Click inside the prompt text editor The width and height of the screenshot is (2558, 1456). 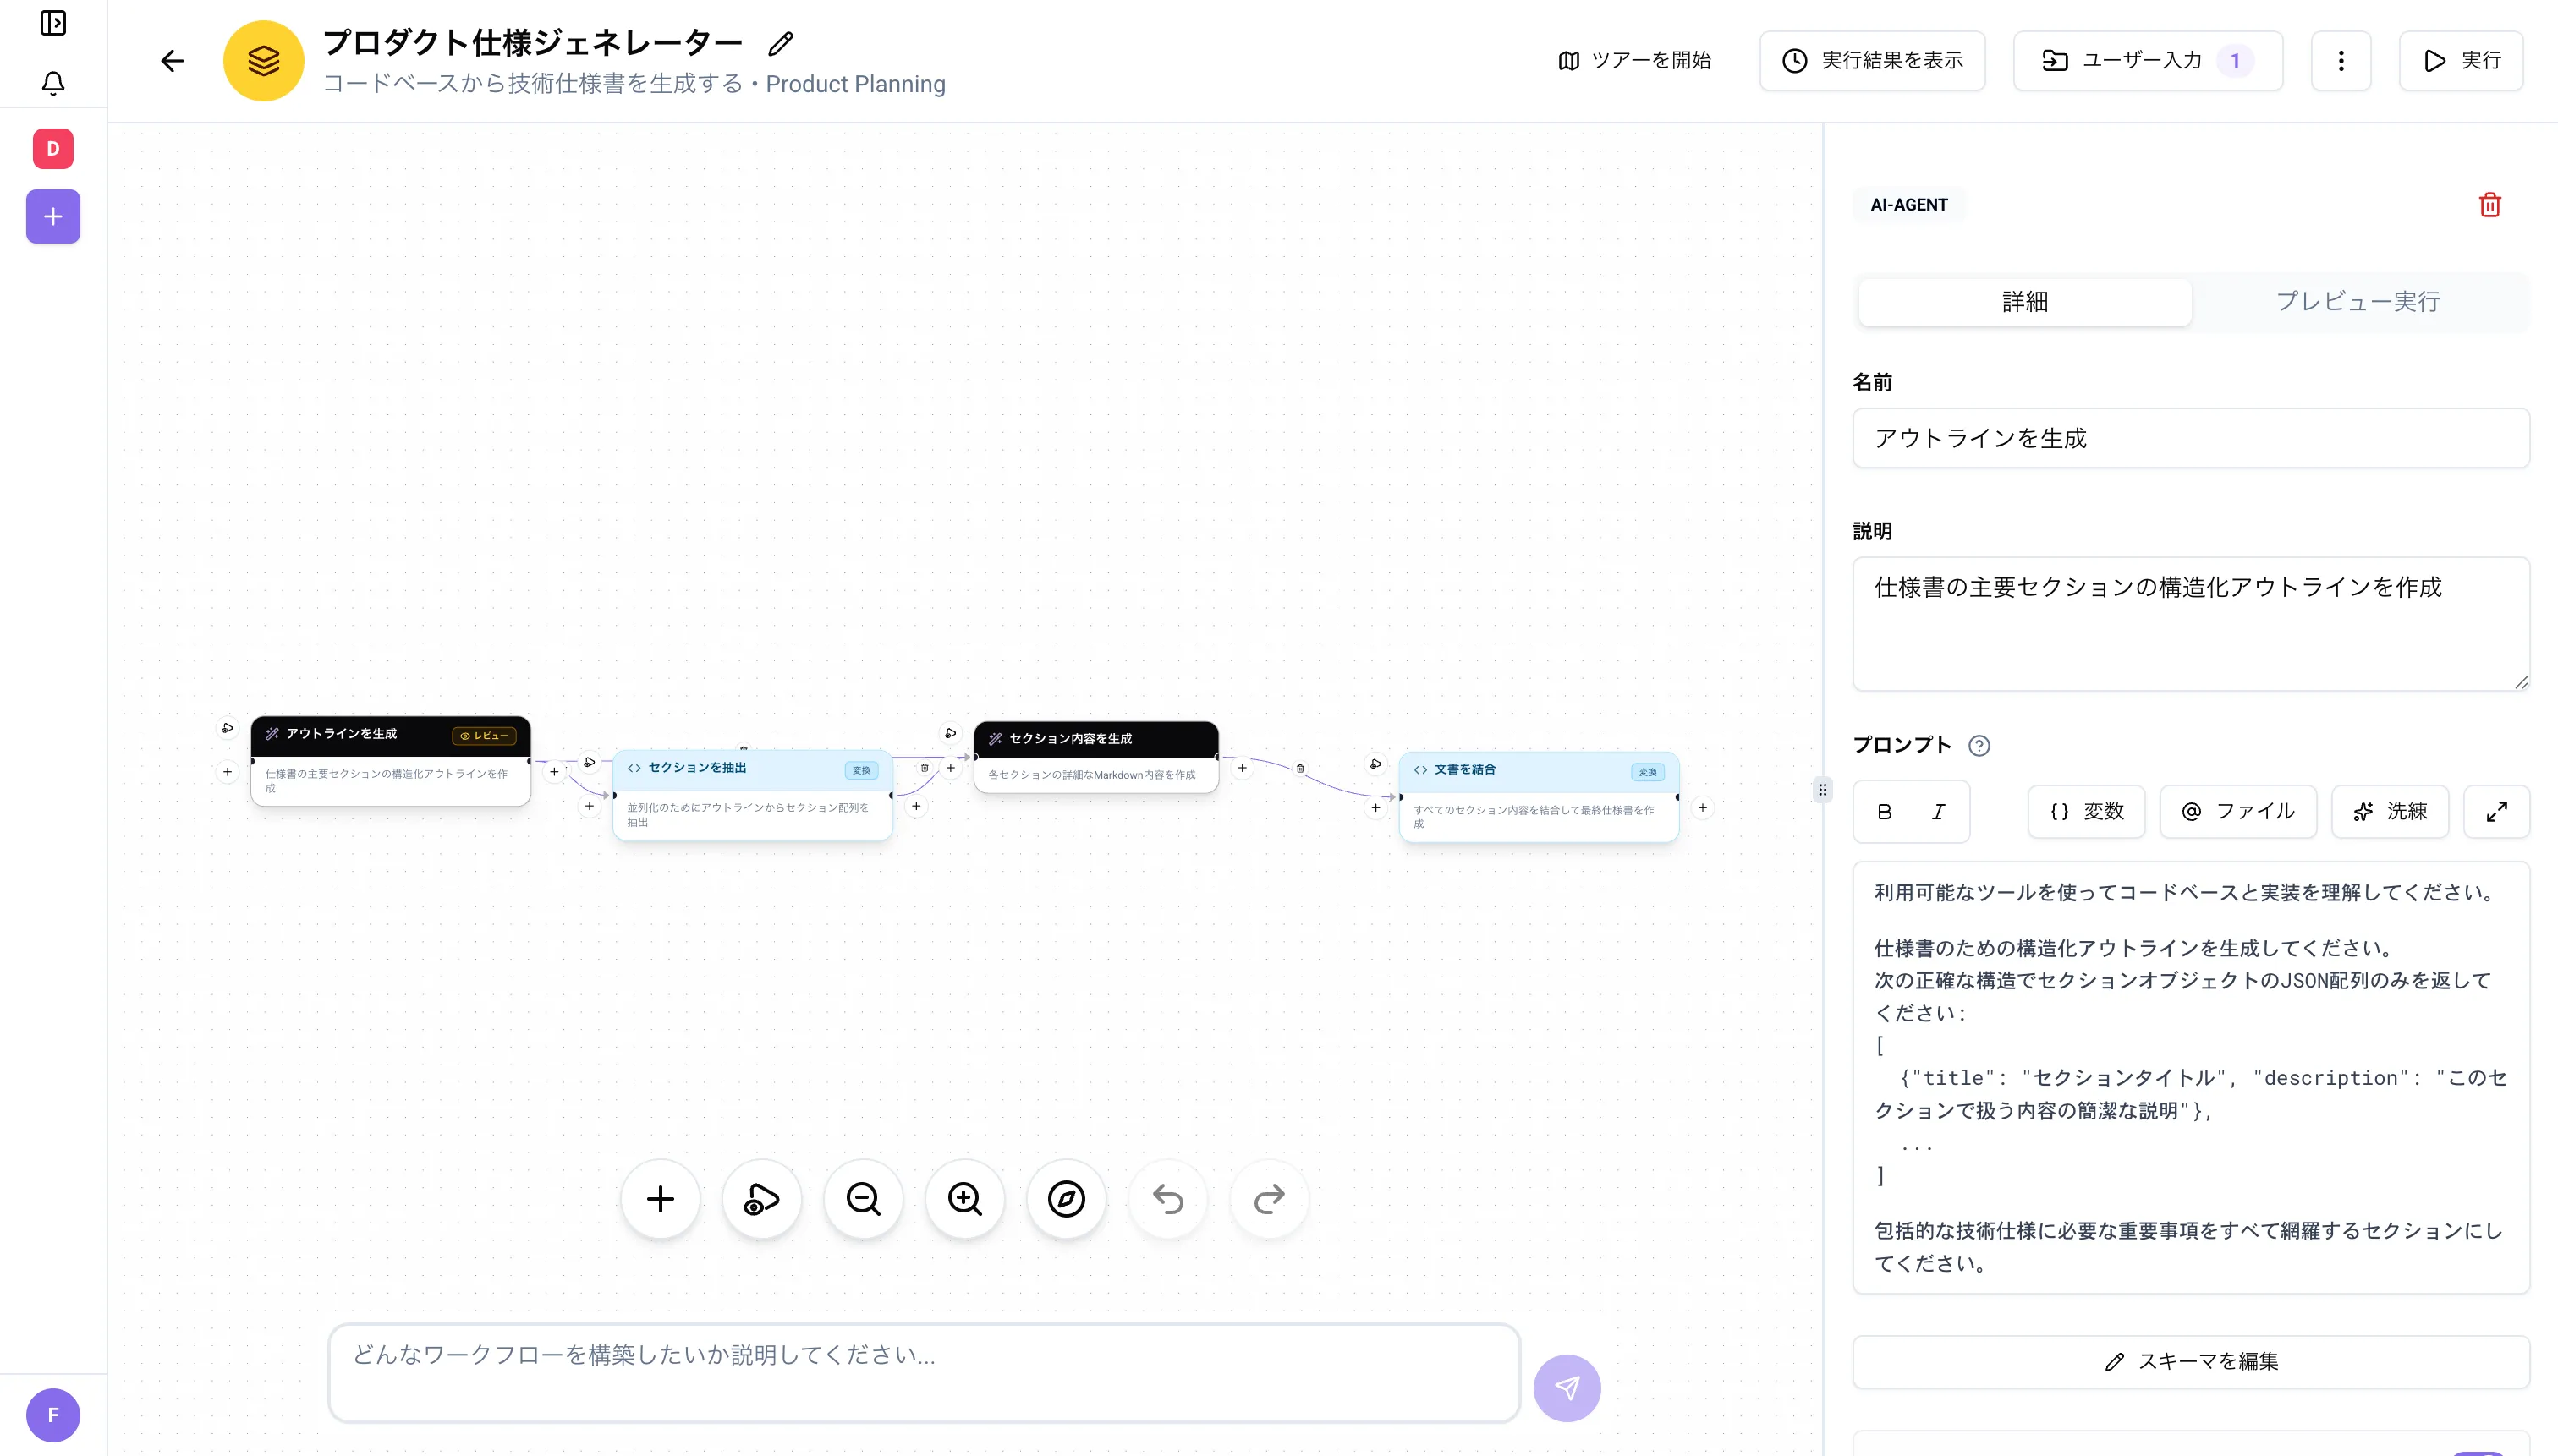(x=2191, y=1078)
